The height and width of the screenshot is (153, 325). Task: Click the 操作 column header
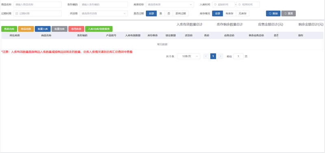(301, 36)
